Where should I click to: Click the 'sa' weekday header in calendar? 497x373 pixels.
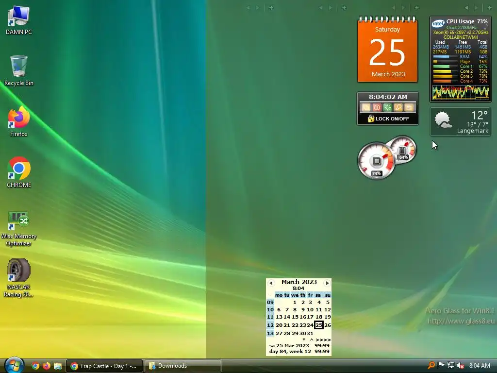point(318,295)
